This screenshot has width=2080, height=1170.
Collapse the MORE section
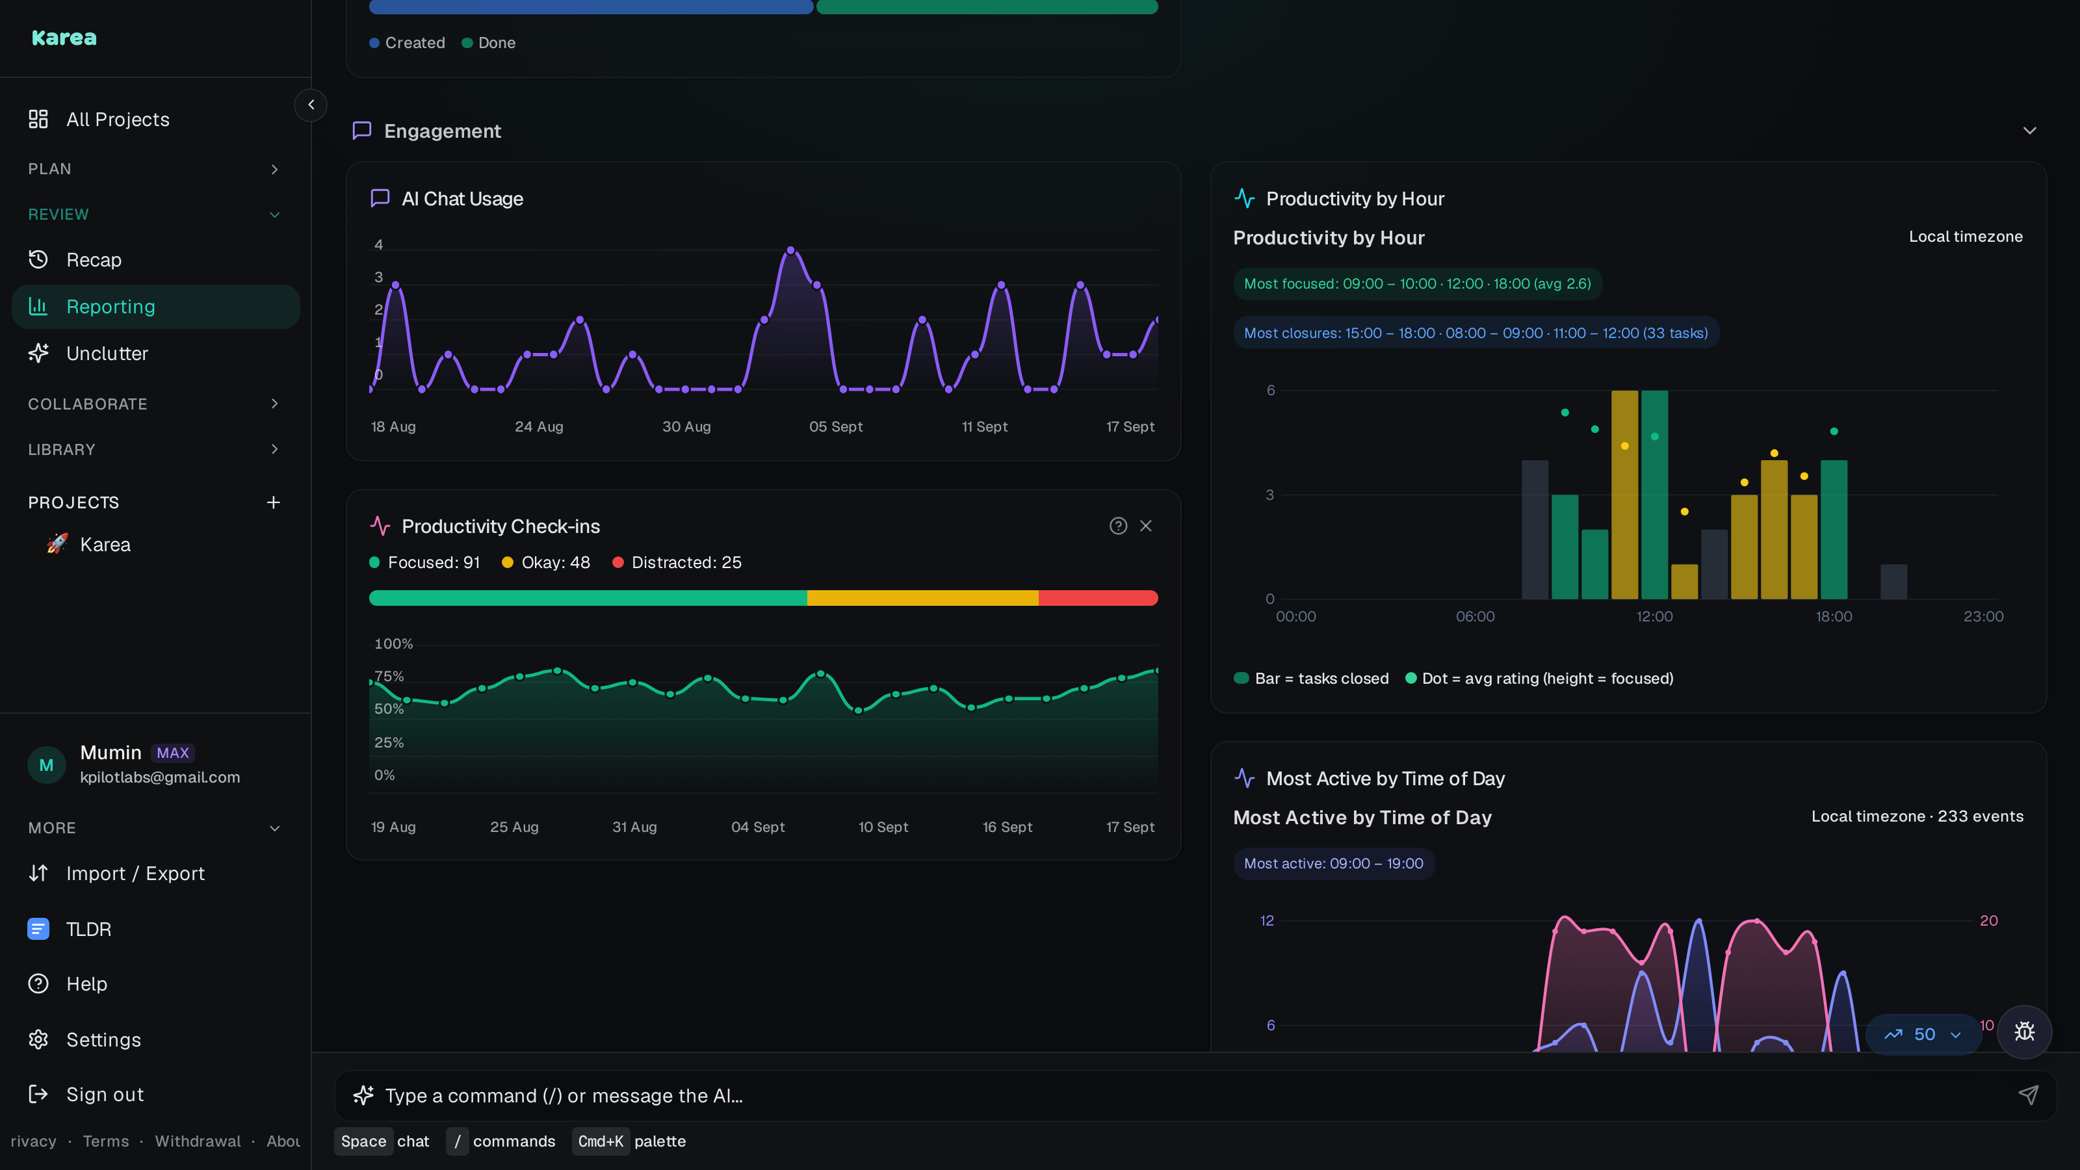tap(155, 827)
